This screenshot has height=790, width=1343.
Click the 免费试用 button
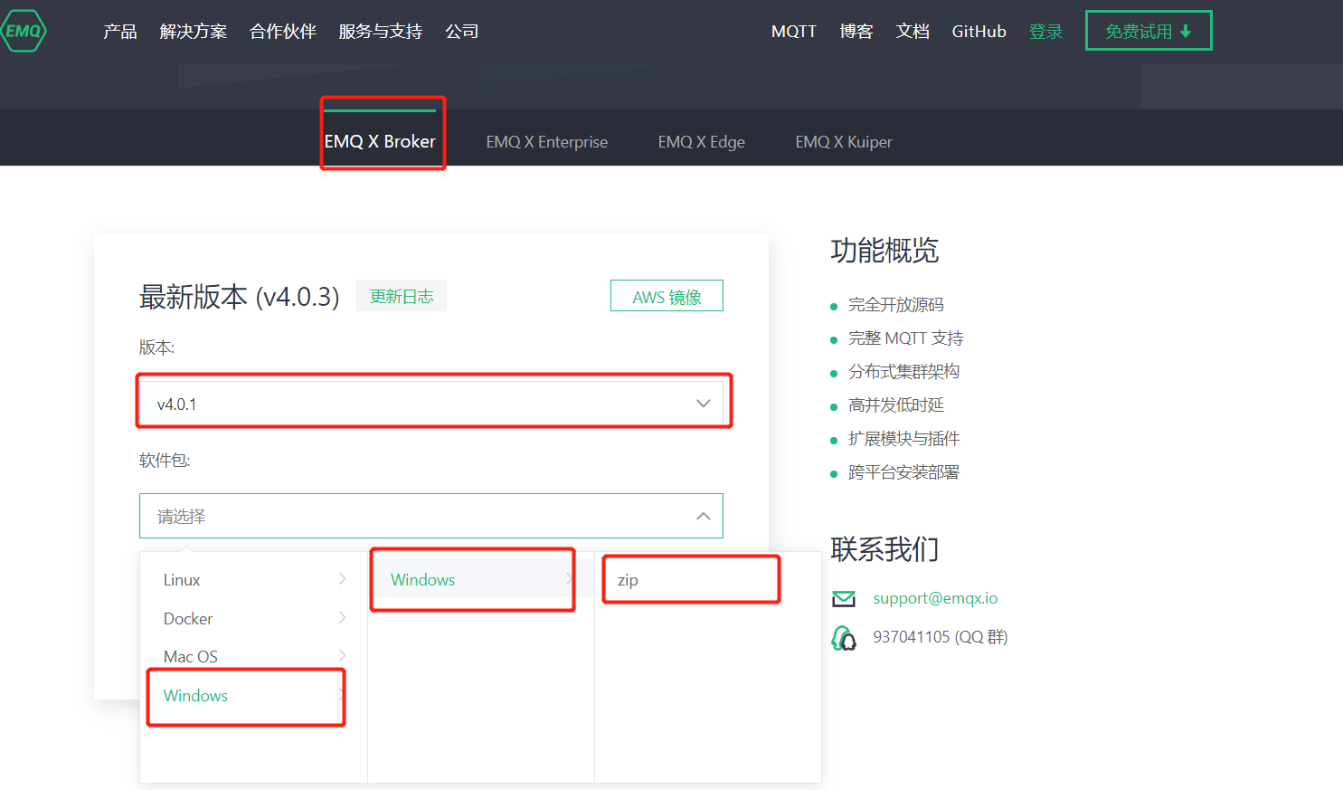tap(1149, 31)
